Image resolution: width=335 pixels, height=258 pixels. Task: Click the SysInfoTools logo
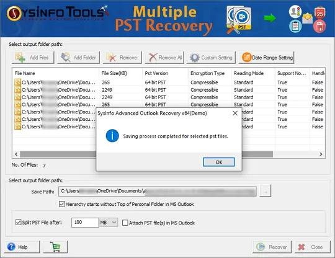pyautogui.click(x=58, y=13)
